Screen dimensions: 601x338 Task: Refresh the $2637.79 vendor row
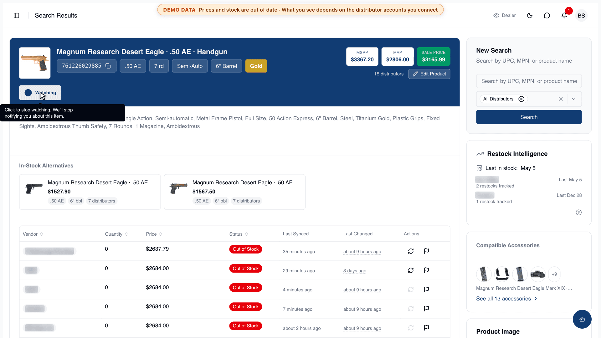[x=411, y=251]
